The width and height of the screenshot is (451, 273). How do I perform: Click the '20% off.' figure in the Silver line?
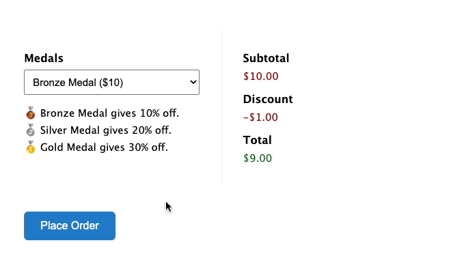[x=152, y=130]
